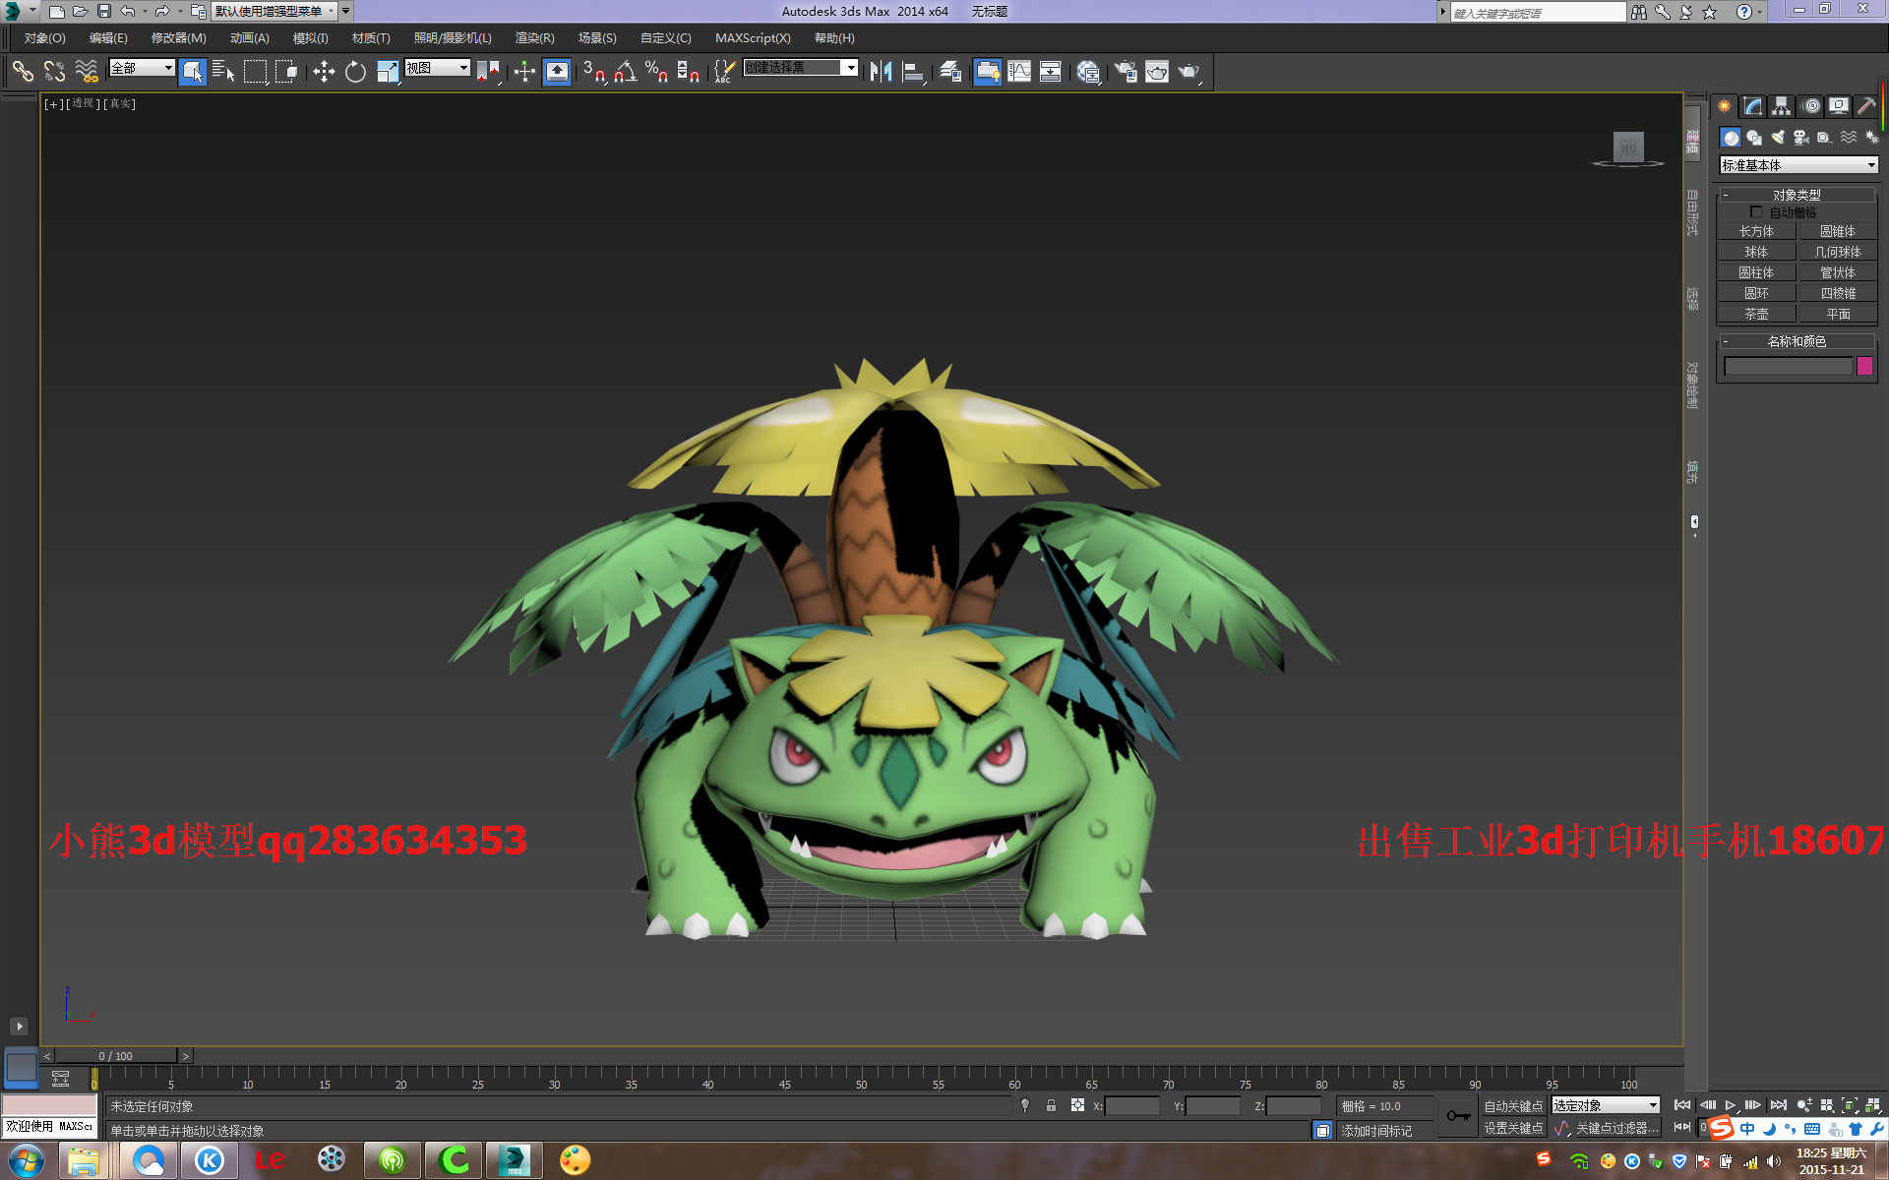
Task: Click the 圆柱体 cylinder button
Action: click(1756, 273)
